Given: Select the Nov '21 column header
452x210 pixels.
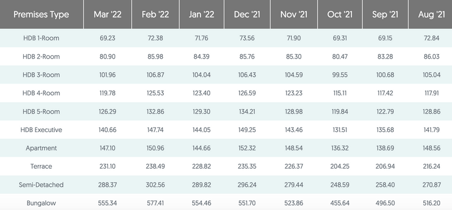Looking at the screenshot, I should click(x=293, y=15).
